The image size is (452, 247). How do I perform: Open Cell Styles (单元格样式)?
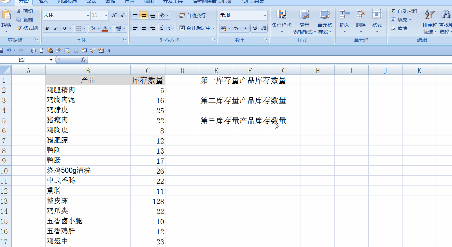pyautogui.click(x=325, y=21)
